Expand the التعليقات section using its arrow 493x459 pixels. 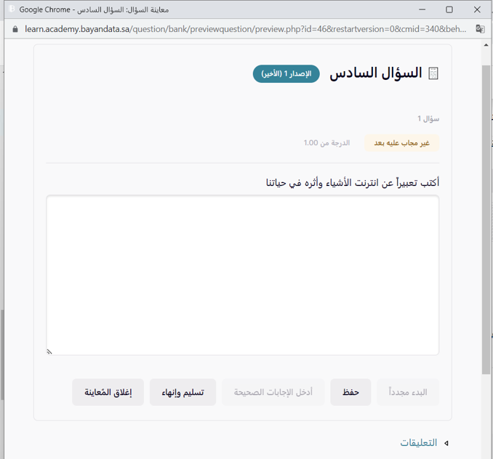(446, 443)
